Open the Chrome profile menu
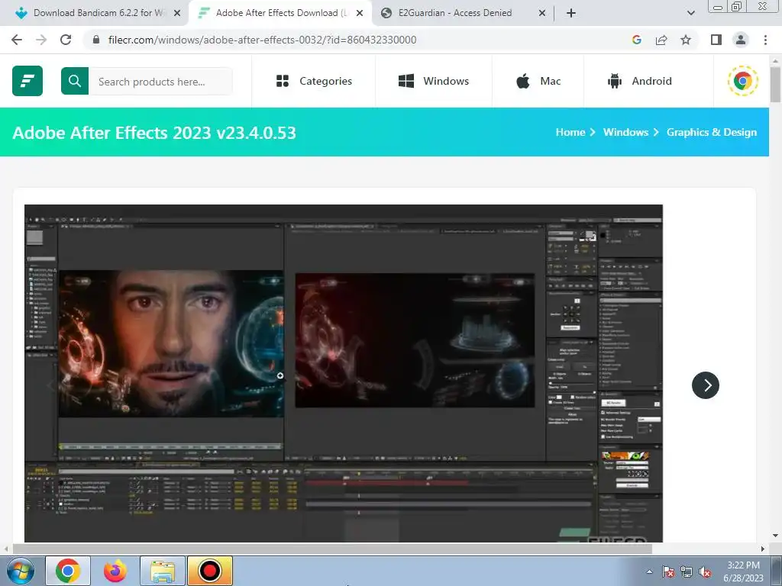The width and height of the screenshot is (782, 586). [741, 40]
